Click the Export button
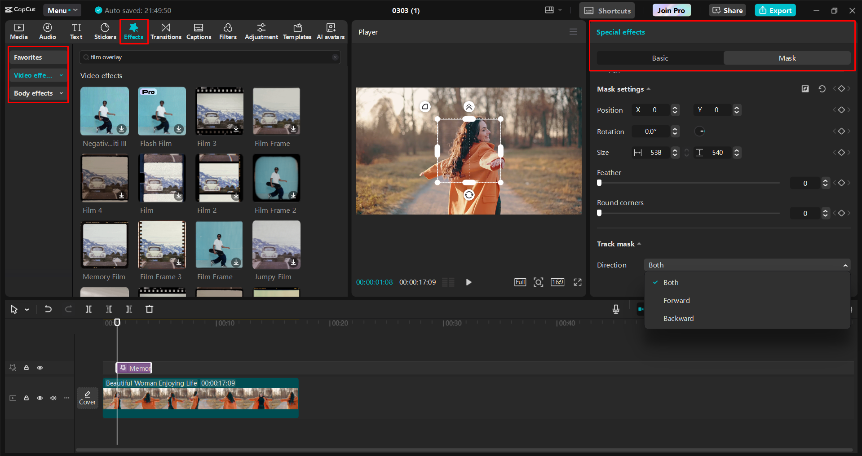 pos(775,10)
